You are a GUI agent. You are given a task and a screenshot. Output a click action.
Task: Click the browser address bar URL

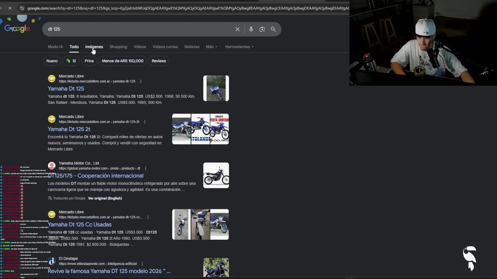pos(188,8)
